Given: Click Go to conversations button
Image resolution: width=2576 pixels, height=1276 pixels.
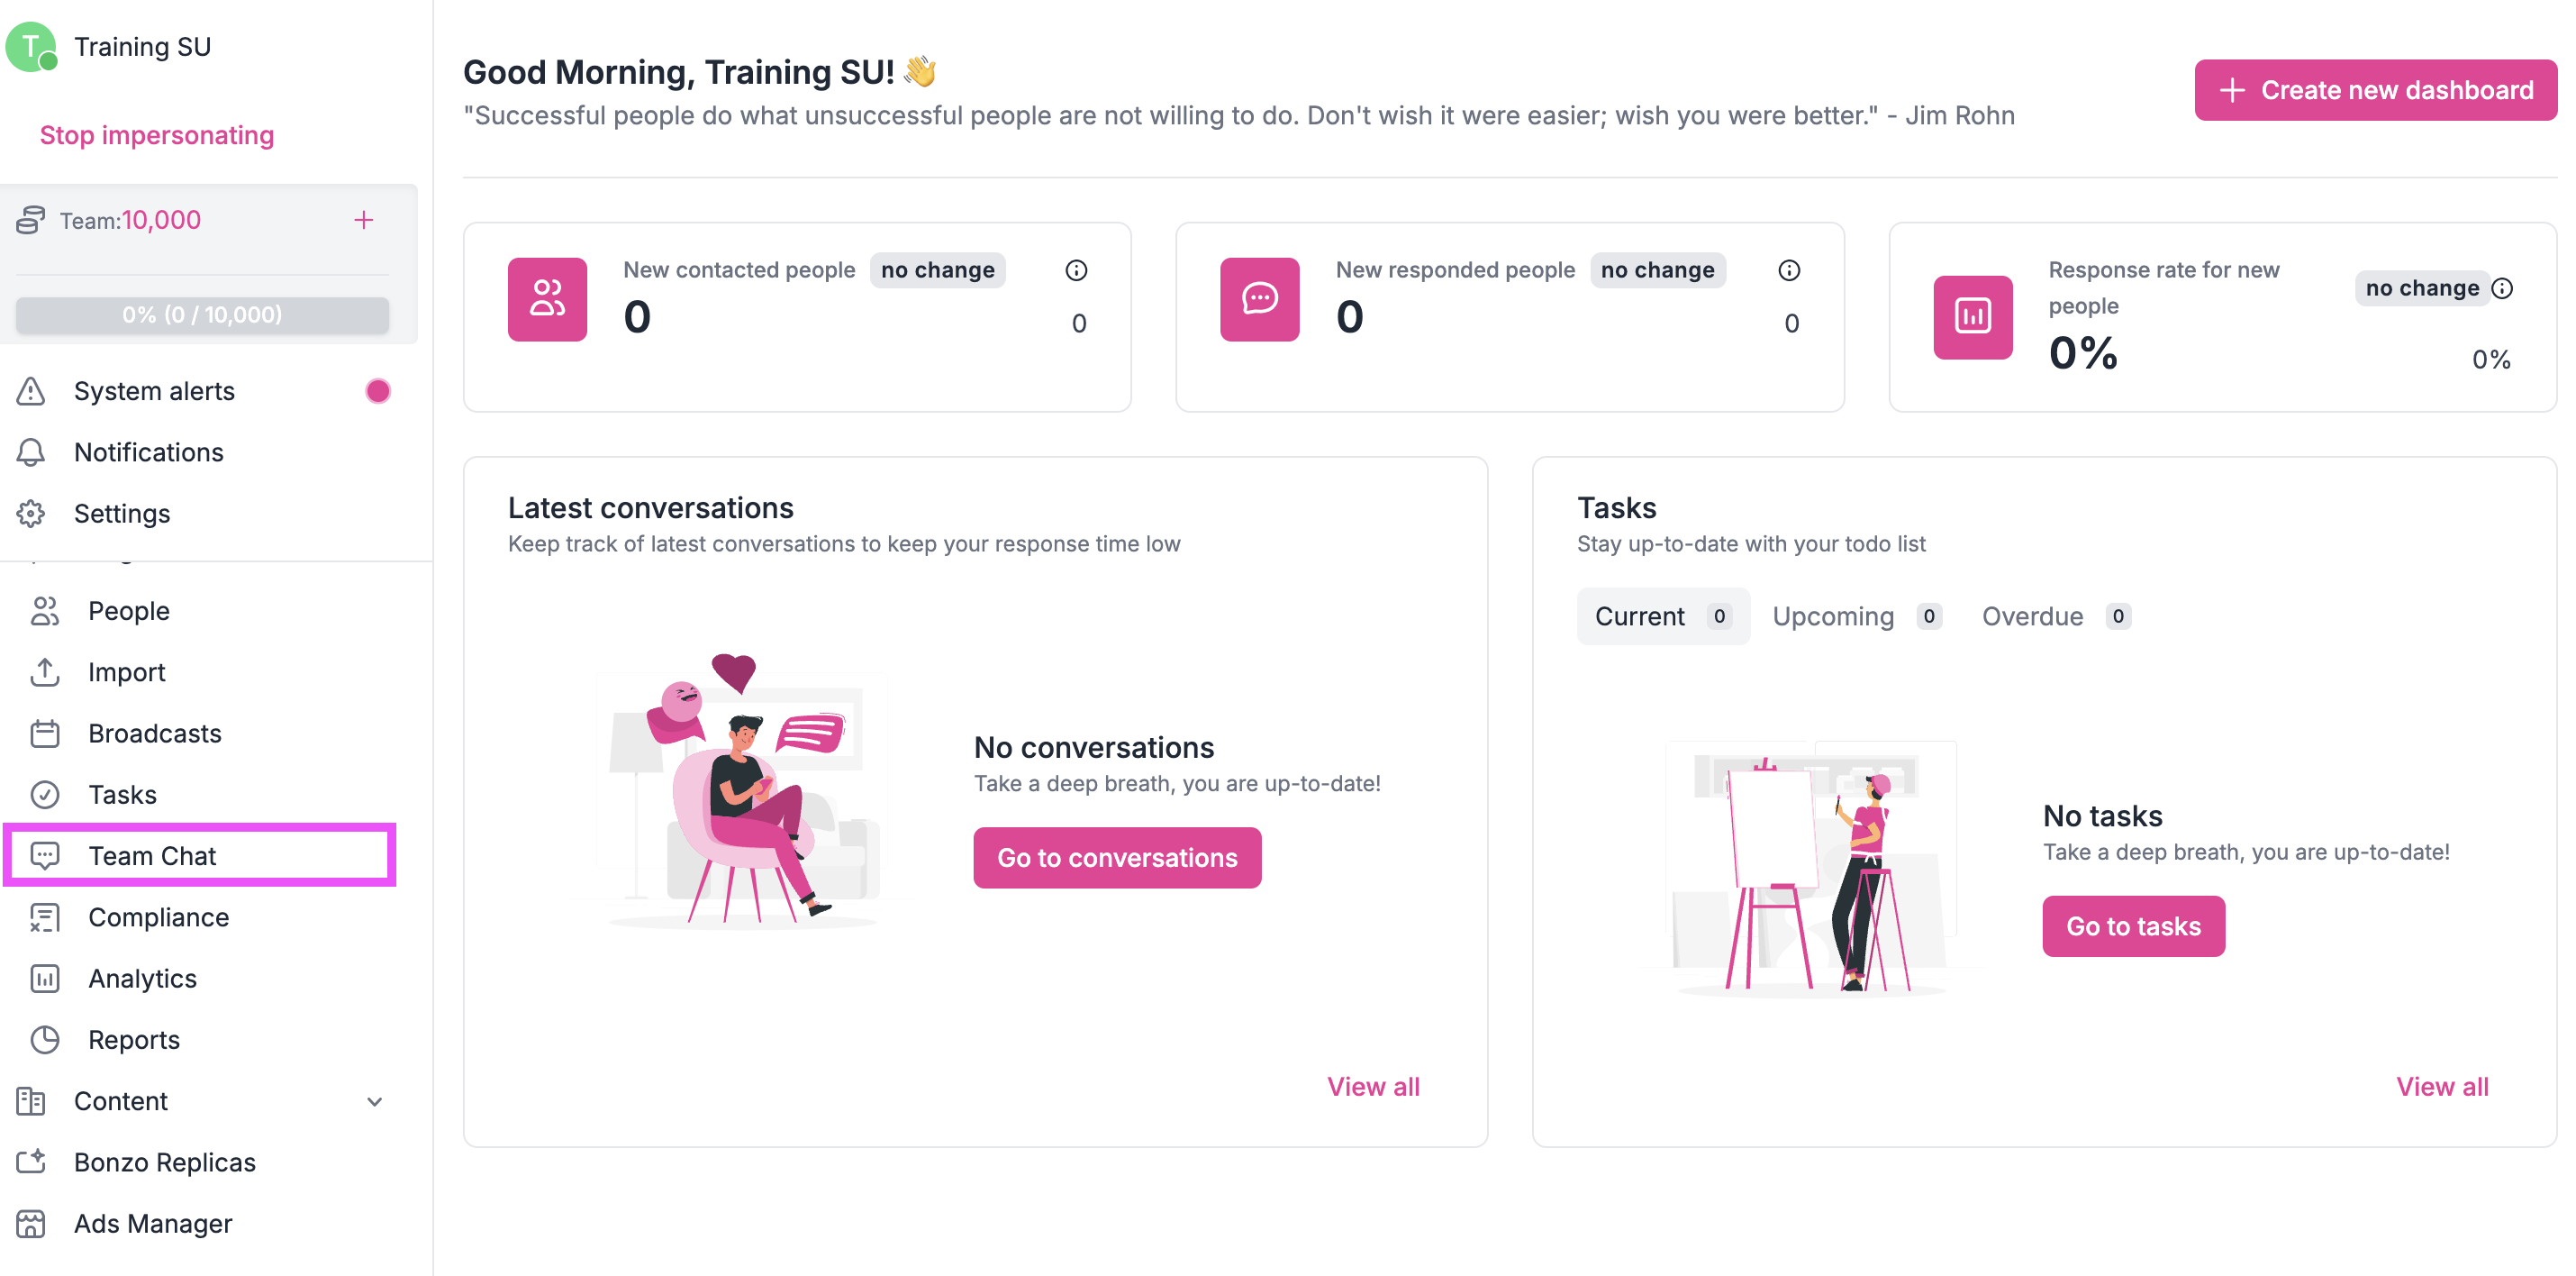Looking at the screenshot, I should pos(1117,858).
